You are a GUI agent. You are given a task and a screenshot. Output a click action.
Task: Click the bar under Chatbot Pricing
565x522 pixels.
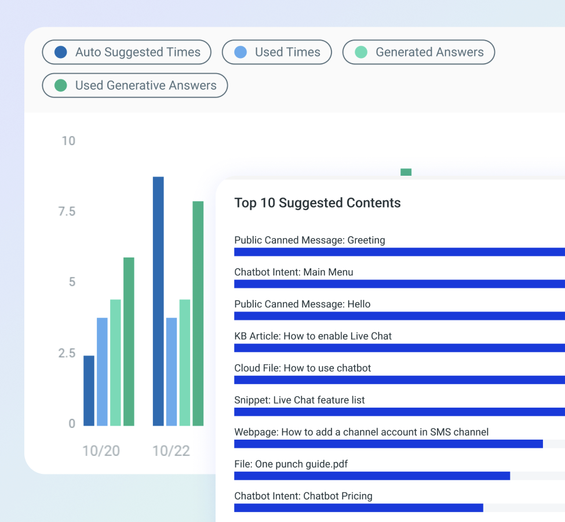(x=359, y=508)
